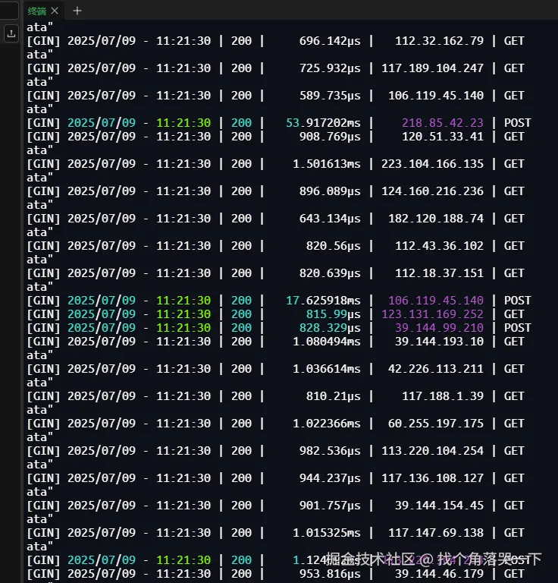Switch to the 终端 terminal tab

coord(37,11)
